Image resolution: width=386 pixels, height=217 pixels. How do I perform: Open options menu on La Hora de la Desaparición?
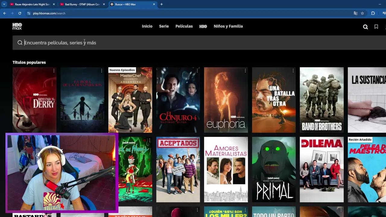pos(102,71)
